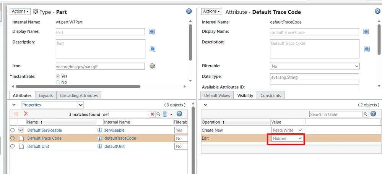Switch to the Constraints tab

[271, 95]
